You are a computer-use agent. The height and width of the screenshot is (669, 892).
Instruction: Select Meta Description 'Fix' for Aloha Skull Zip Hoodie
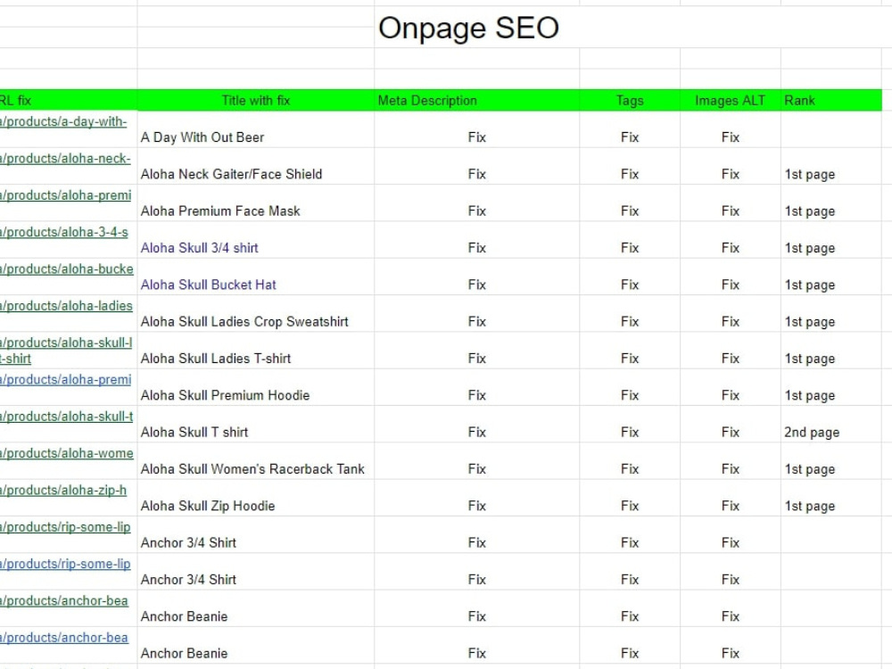pos(476,499)
